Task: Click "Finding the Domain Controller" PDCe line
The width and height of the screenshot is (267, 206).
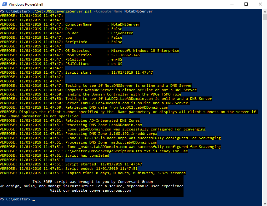Action: pyautogui.click(x=123, y=94)
